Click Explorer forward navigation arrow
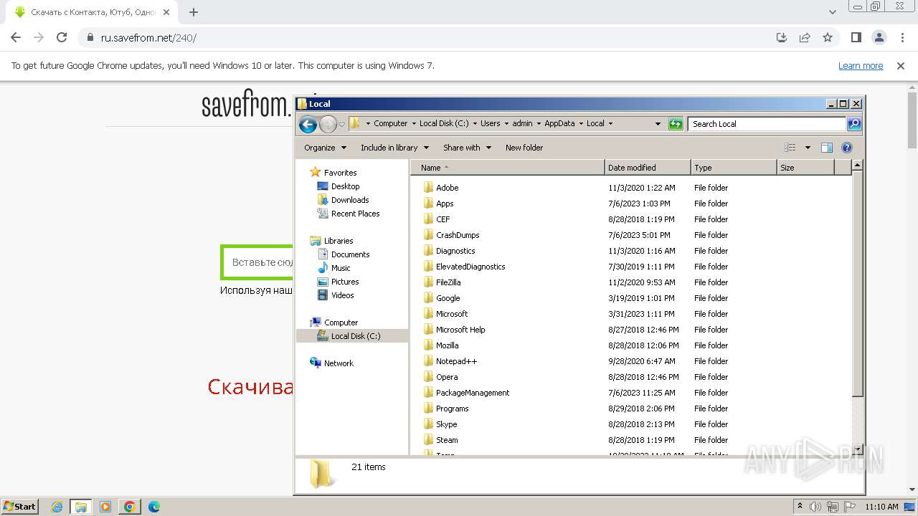The width and height of the screenshot is (918, 516). [x=328, y=124]
